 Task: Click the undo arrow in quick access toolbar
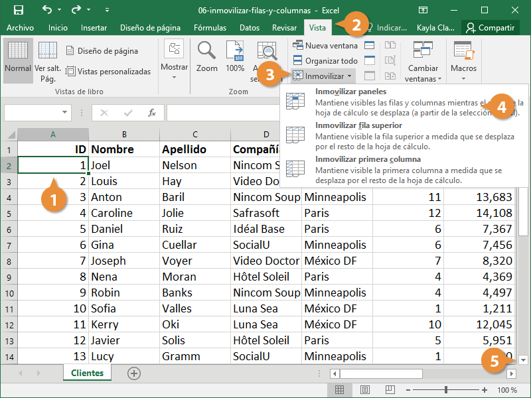(47, 10)
